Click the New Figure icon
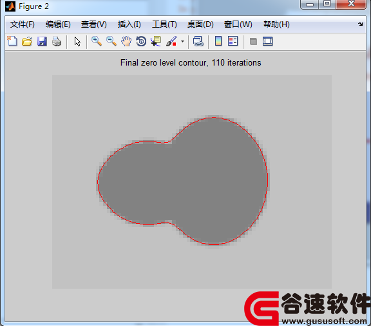371x326 pixels. pos(12,41)
